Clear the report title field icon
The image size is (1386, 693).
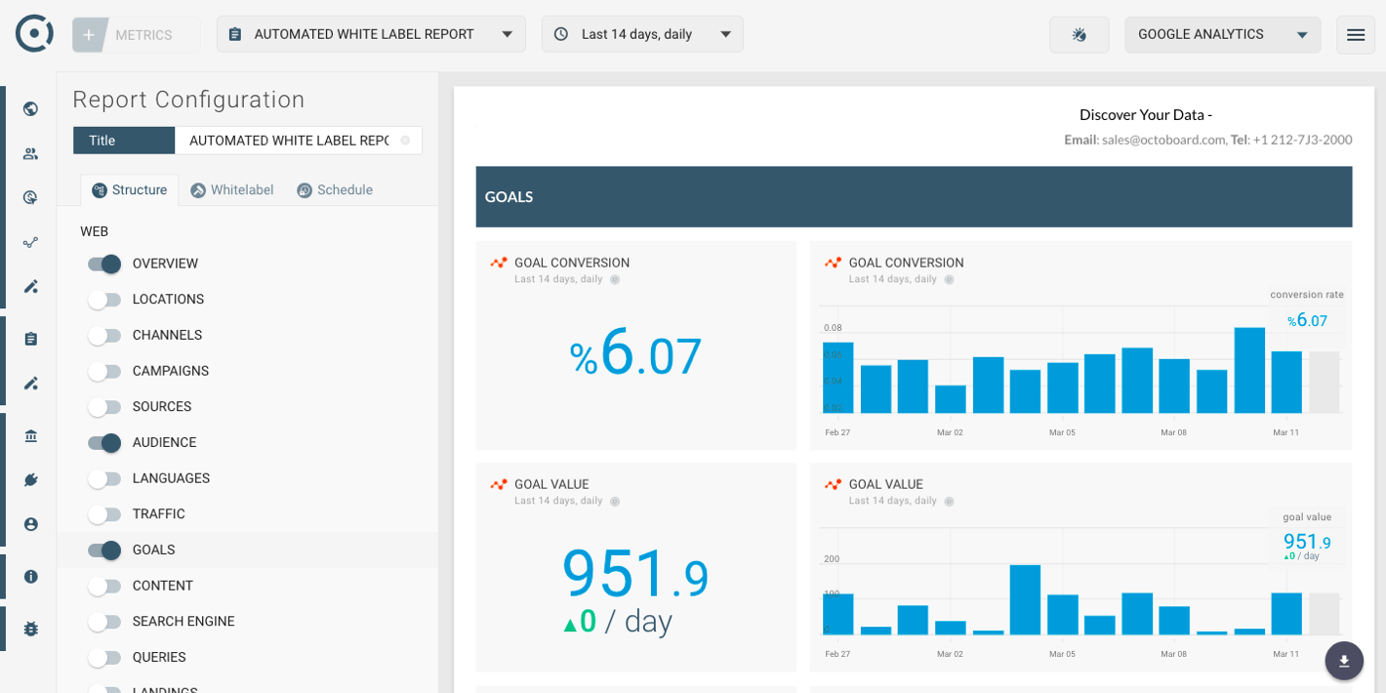click(x=405, y=141)
